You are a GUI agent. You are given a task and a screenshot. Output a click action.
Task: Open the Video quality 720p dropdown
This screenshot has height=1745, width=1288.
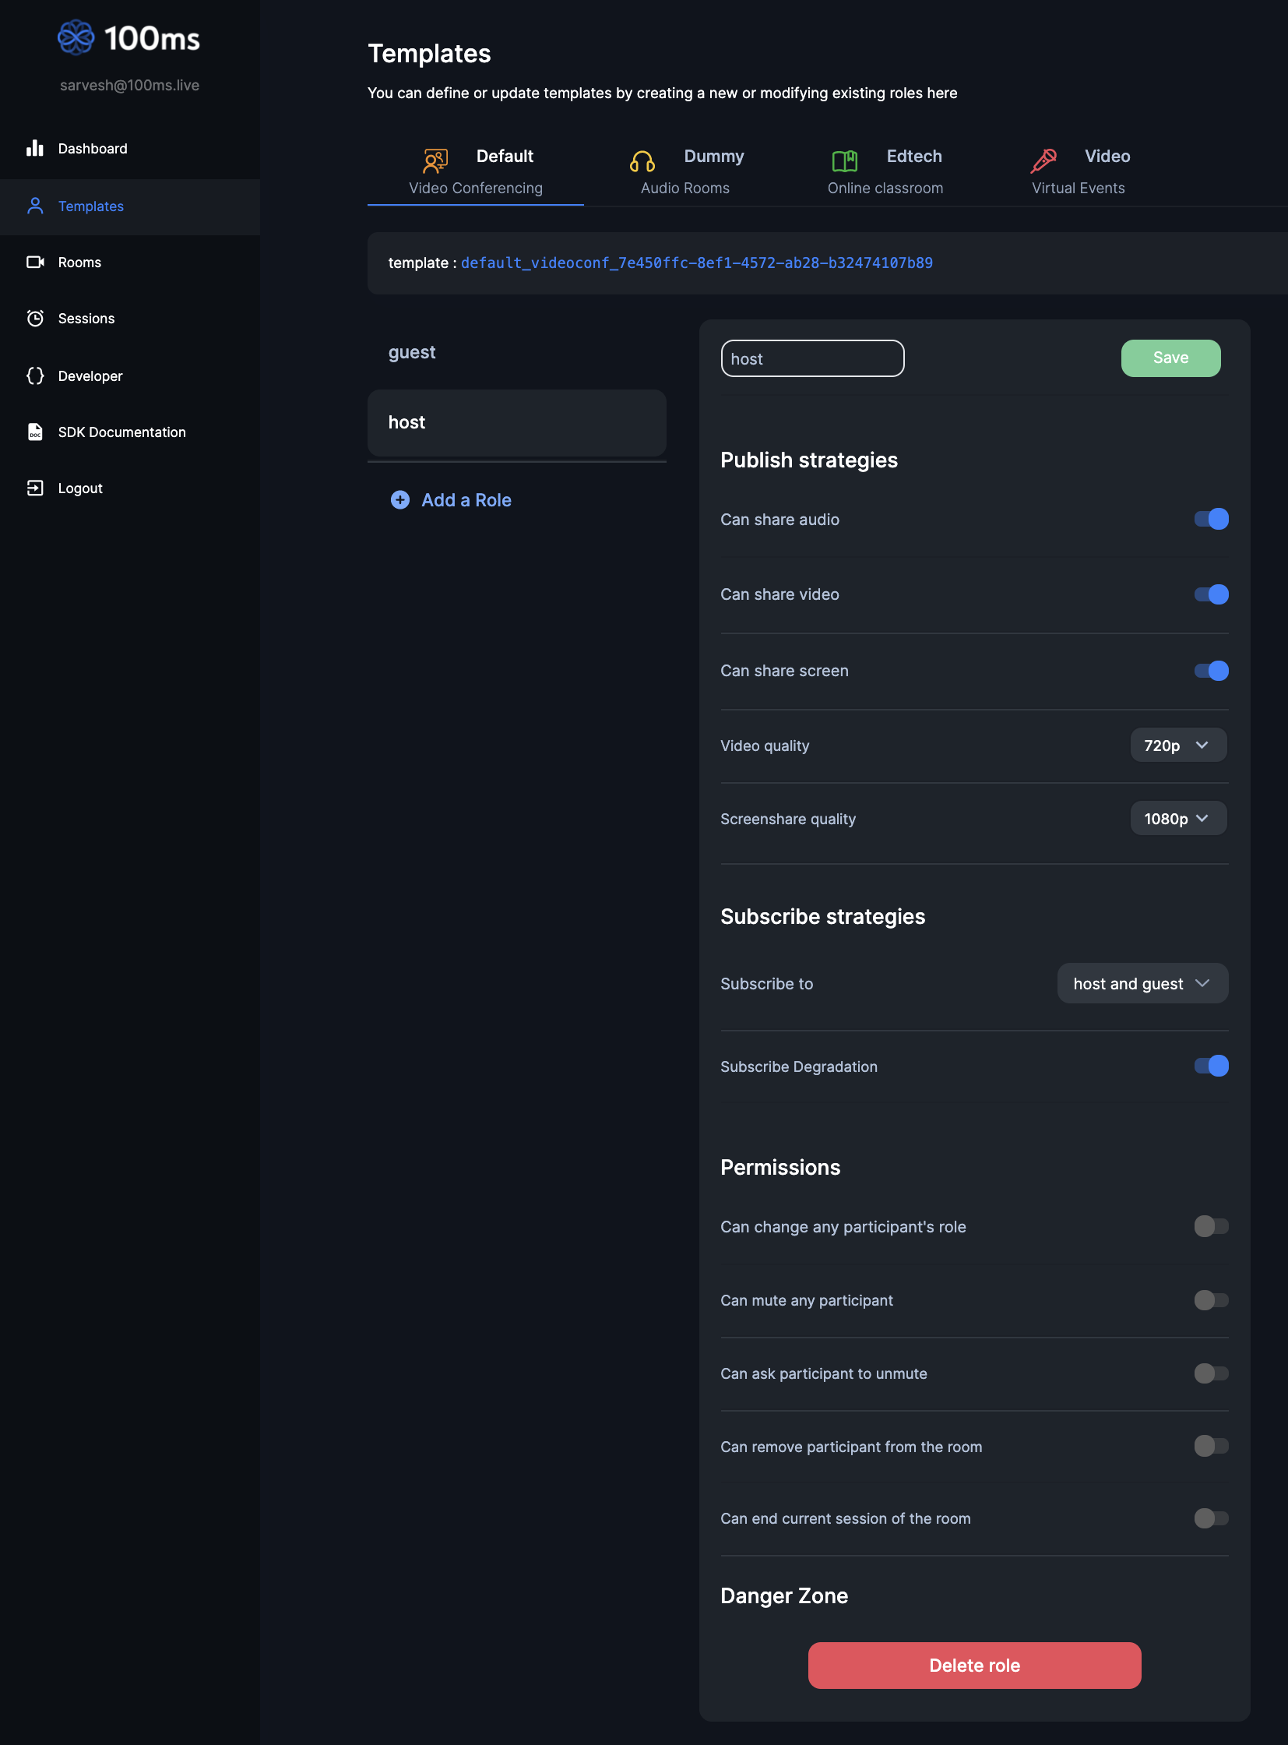(x=1177, y=746)
